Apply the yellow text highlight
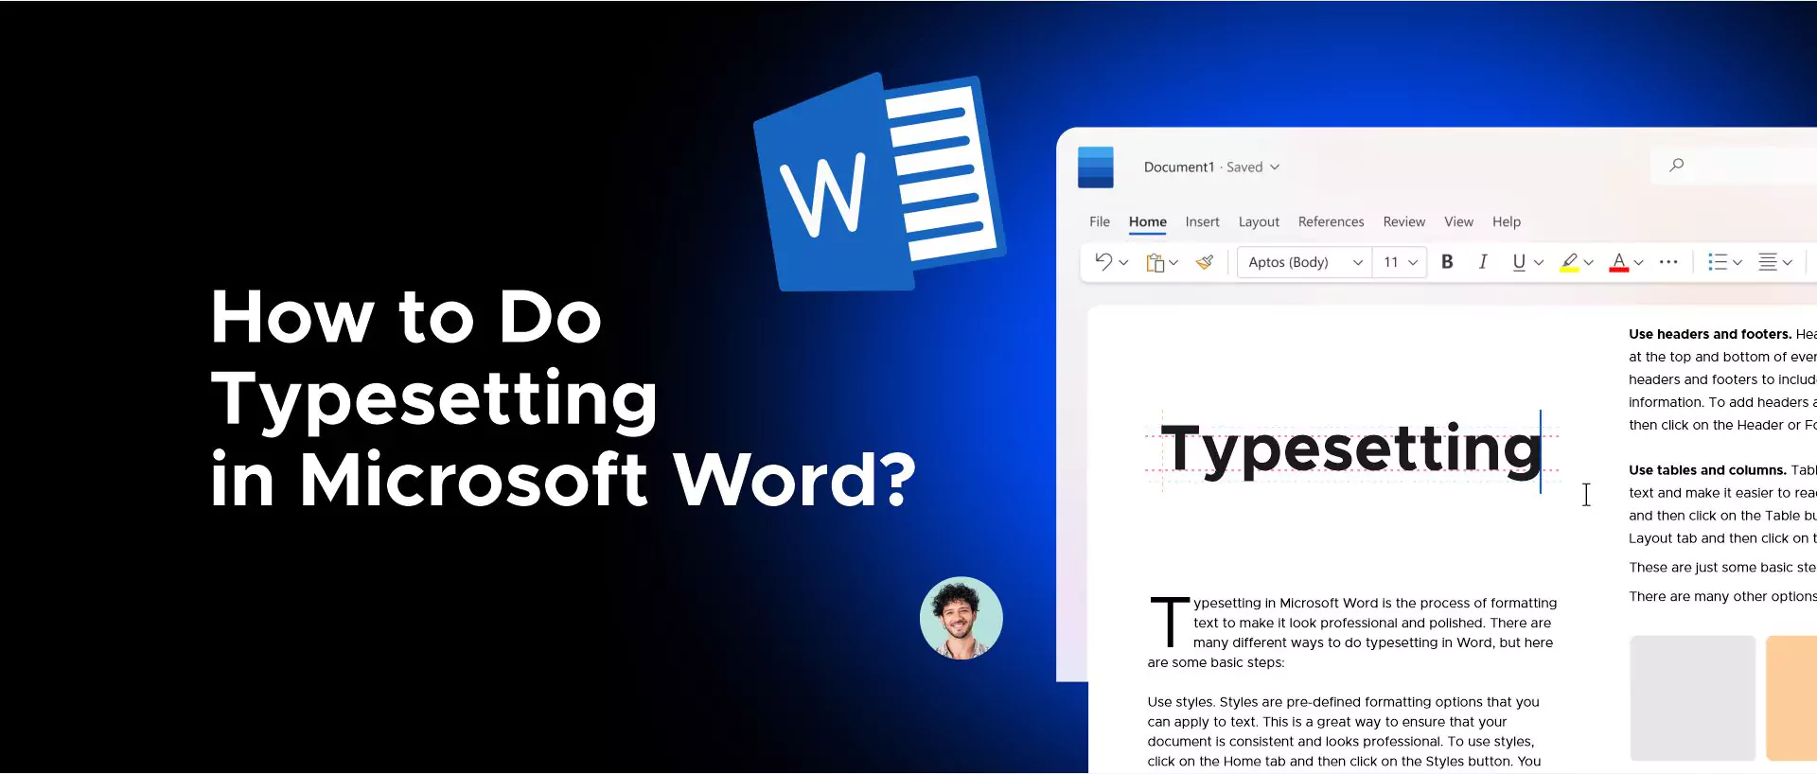Viewport: 1817px width, 774px height. [x=1569, y=262]
